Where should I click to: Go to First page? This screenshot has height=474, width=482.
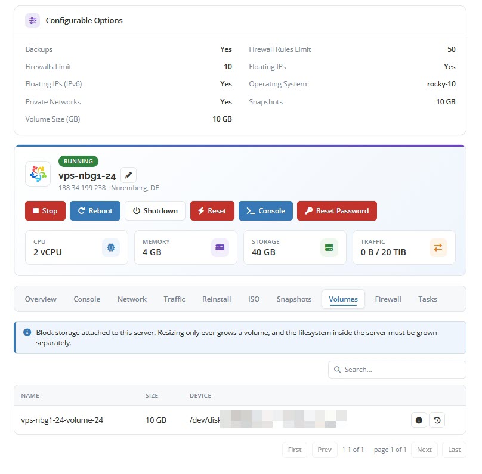[x=295, y=450]
